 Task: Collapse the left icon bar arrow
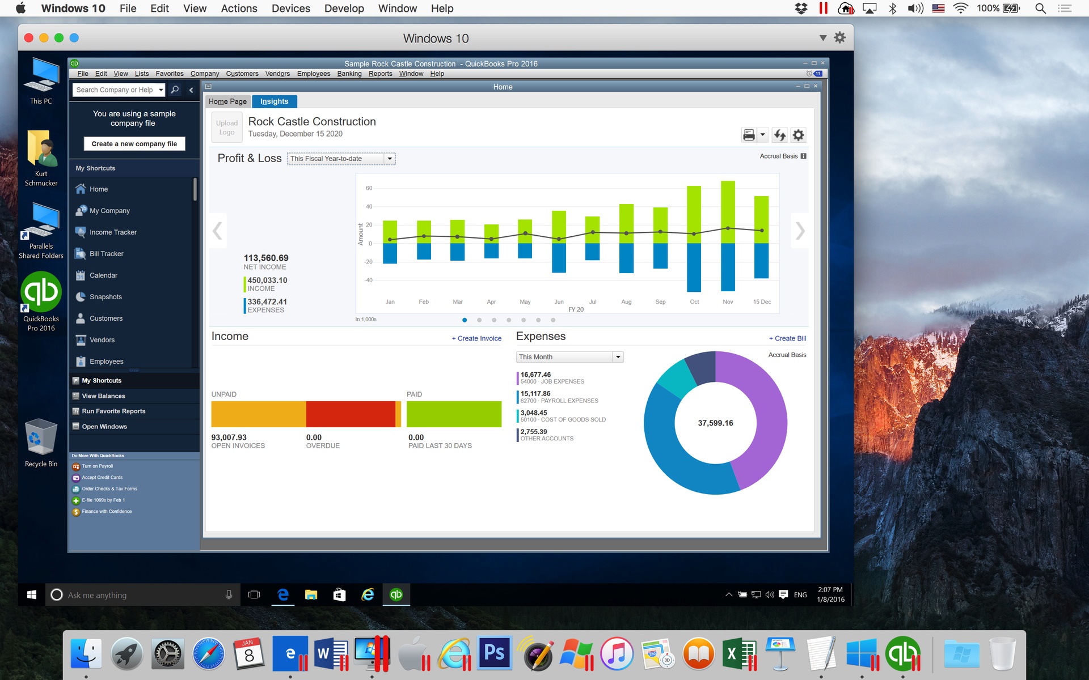(x=191, y=90)
